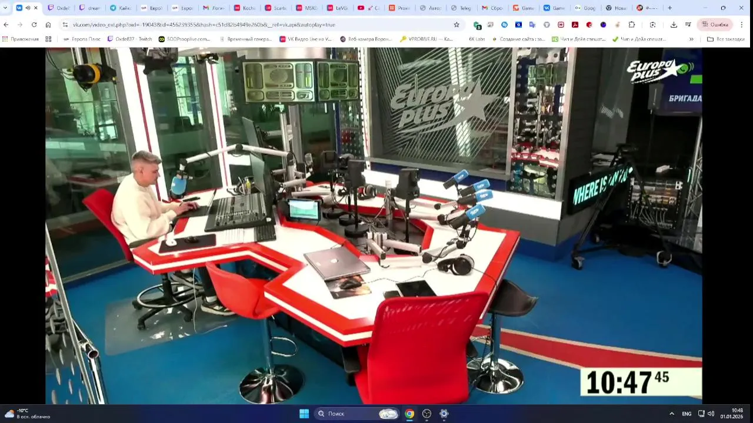Close the active VK tab

36,8
